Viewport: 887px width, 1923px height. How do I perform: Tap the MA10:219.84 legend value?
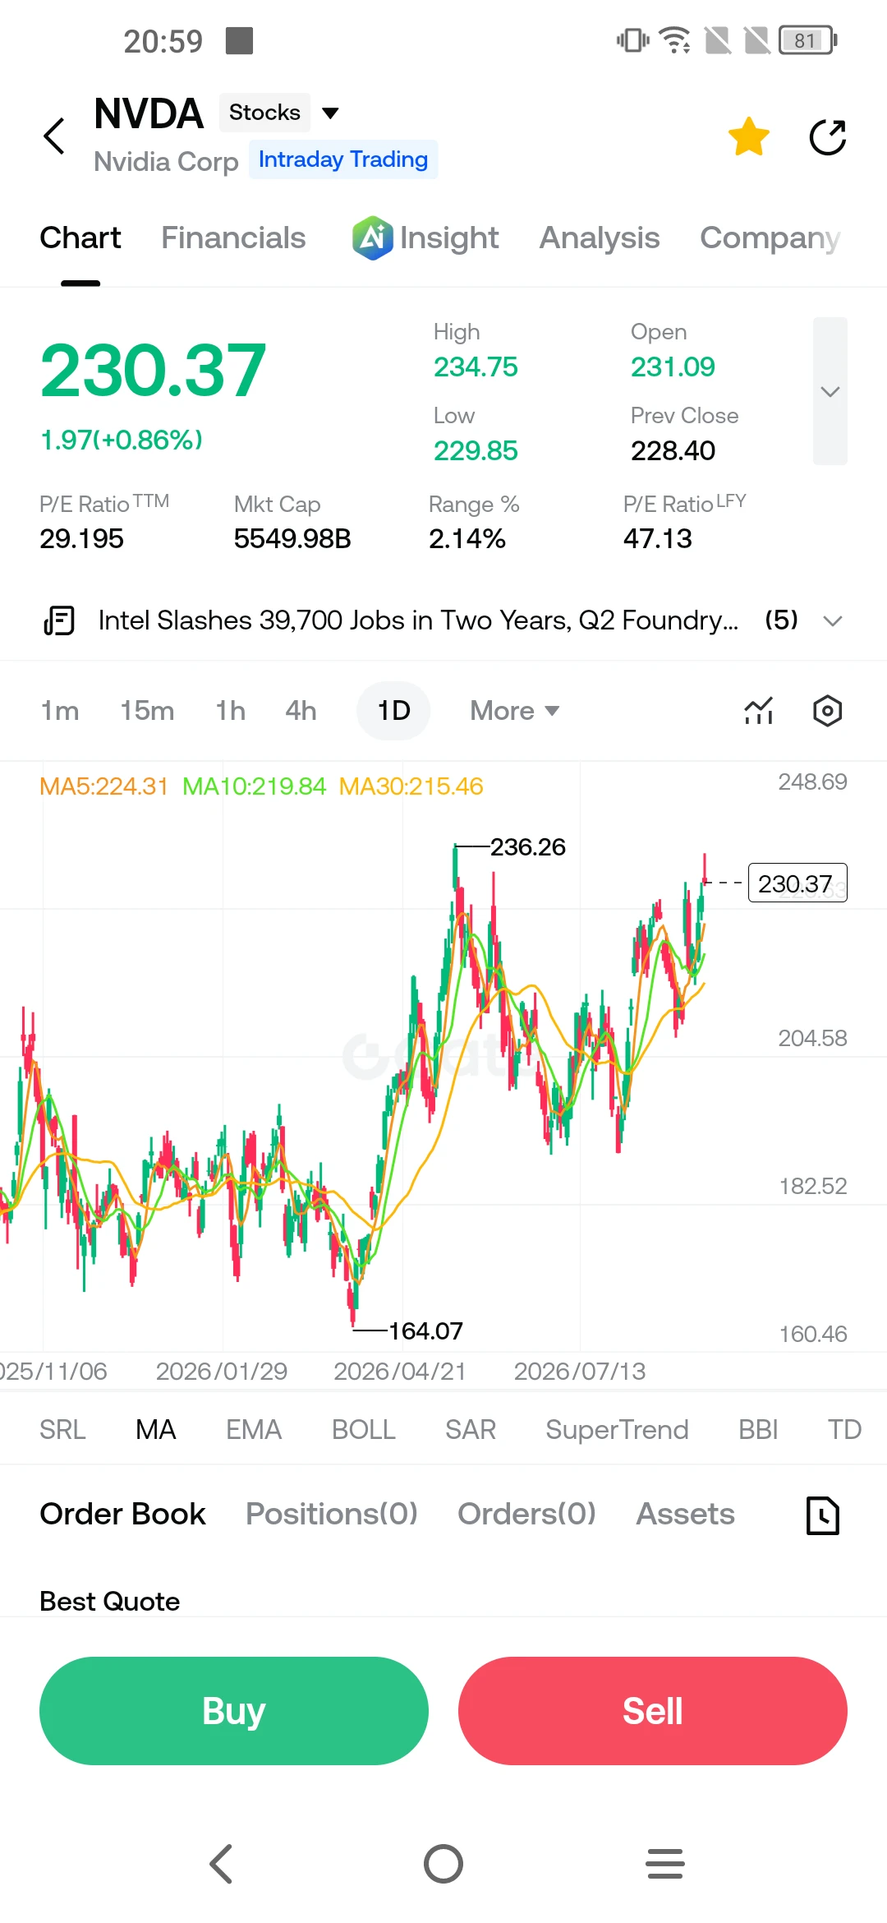click(254, 786)
